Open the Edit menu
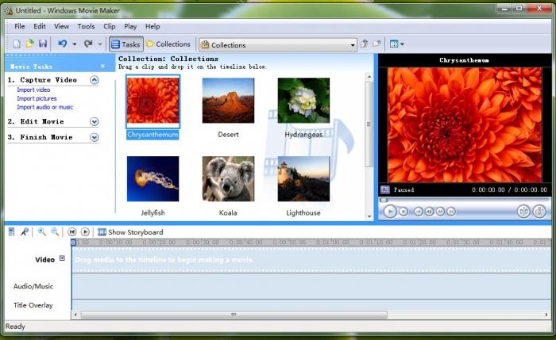The height and width of the screenshot is (340, 556). click(40, 26)
